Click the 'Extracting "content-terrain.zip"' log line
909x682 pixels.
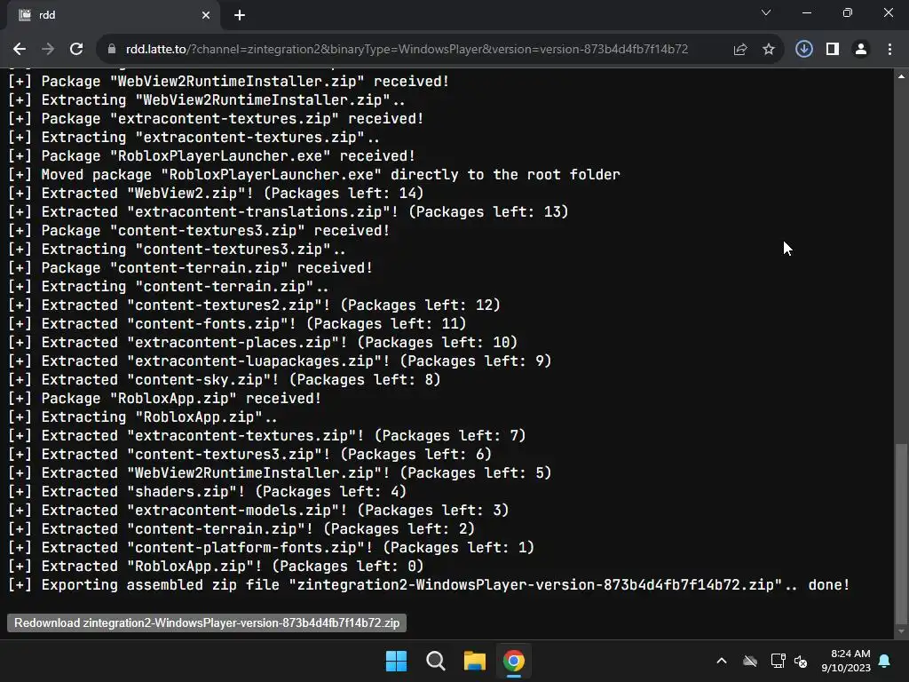point(168,287)
